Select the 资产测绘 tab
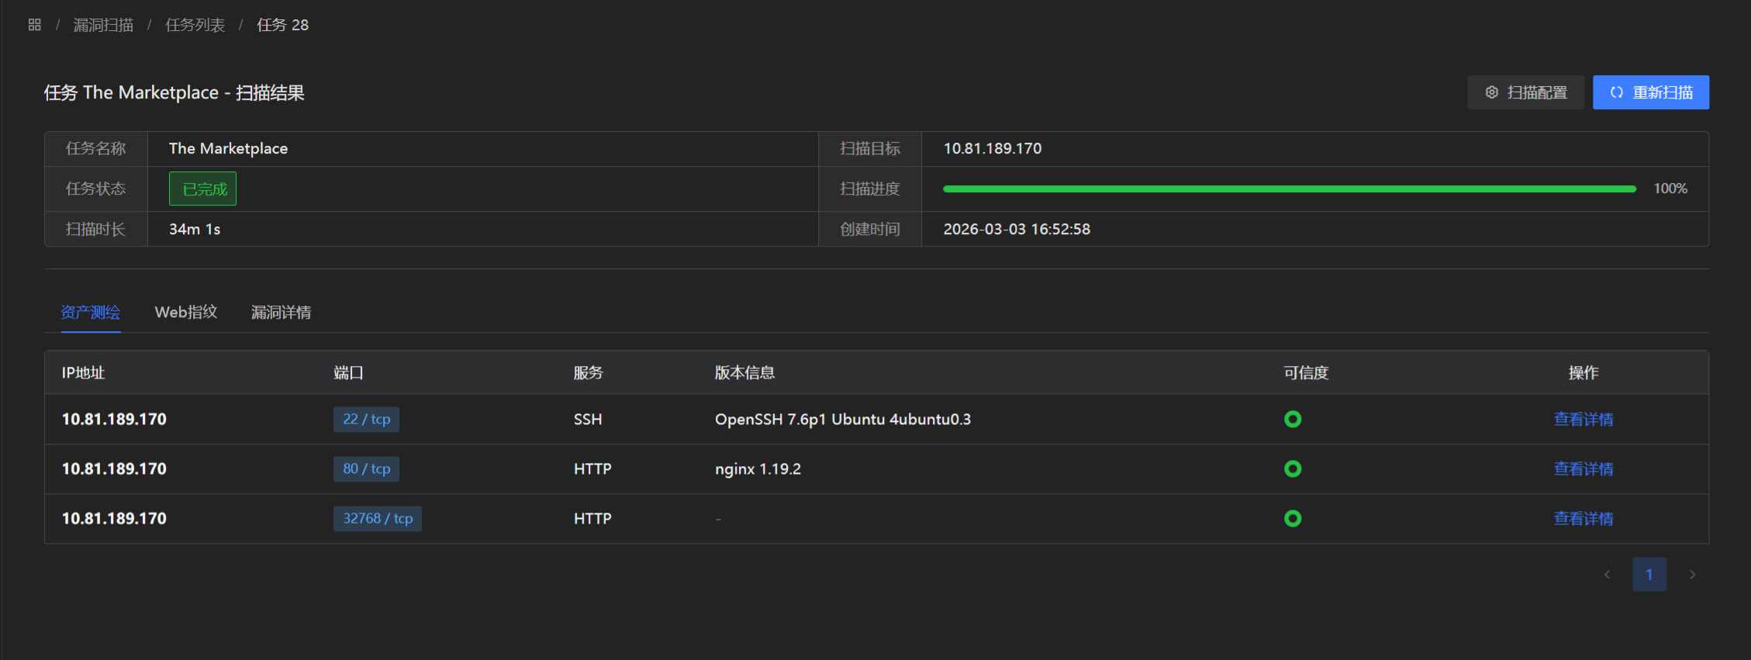The height and width of the screenshot is (660, 1751). pos(91,312)
